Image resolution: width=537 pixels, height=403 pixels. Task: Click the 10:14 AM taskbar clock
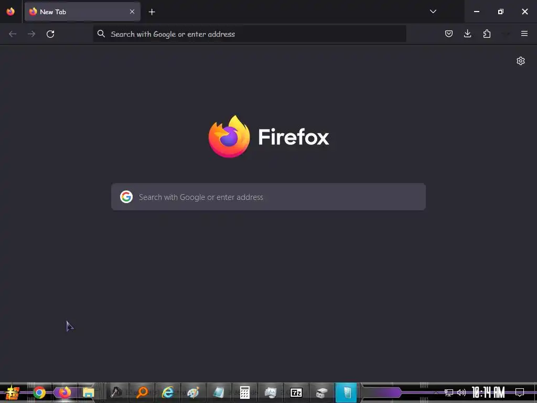[488, 393]
